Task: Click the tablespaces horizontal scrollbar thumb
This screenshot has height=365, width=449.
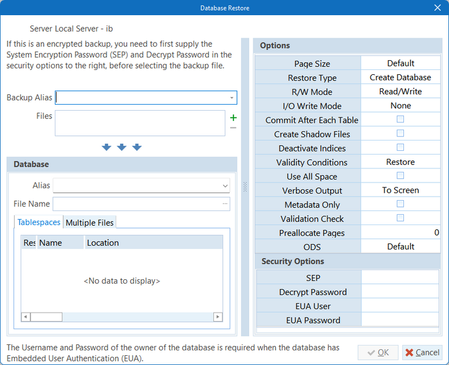Action: point(46,317)
